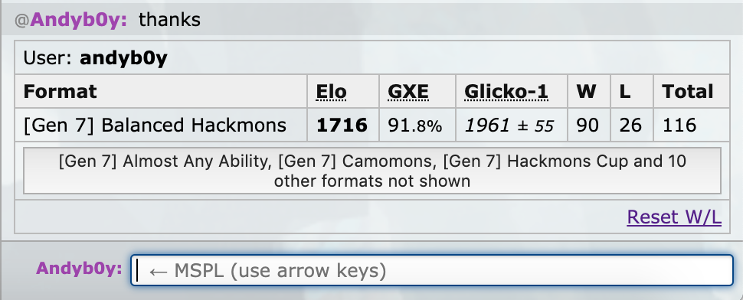Click the Andyb0y name button beside the chat box

coord(79,269)
